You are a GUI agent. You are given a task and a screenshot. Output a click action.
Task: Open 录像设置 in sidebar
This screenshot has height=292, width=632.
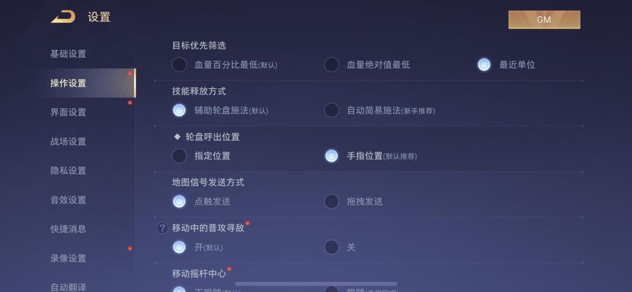coord(68,259)
